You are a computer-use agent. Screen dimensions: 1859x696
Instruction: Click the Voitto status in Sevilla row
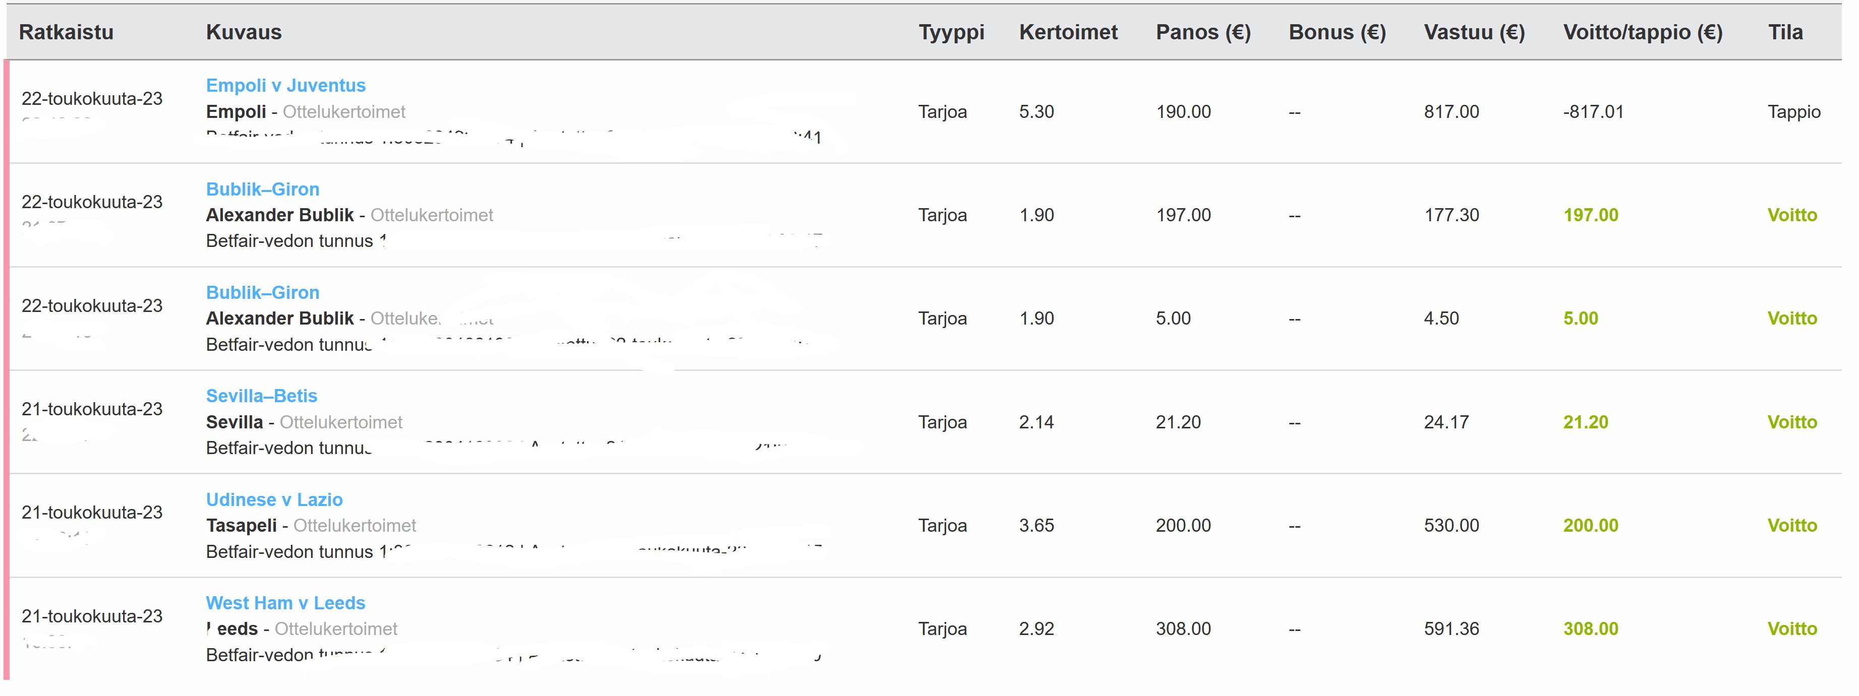[x=1792, y=423]
